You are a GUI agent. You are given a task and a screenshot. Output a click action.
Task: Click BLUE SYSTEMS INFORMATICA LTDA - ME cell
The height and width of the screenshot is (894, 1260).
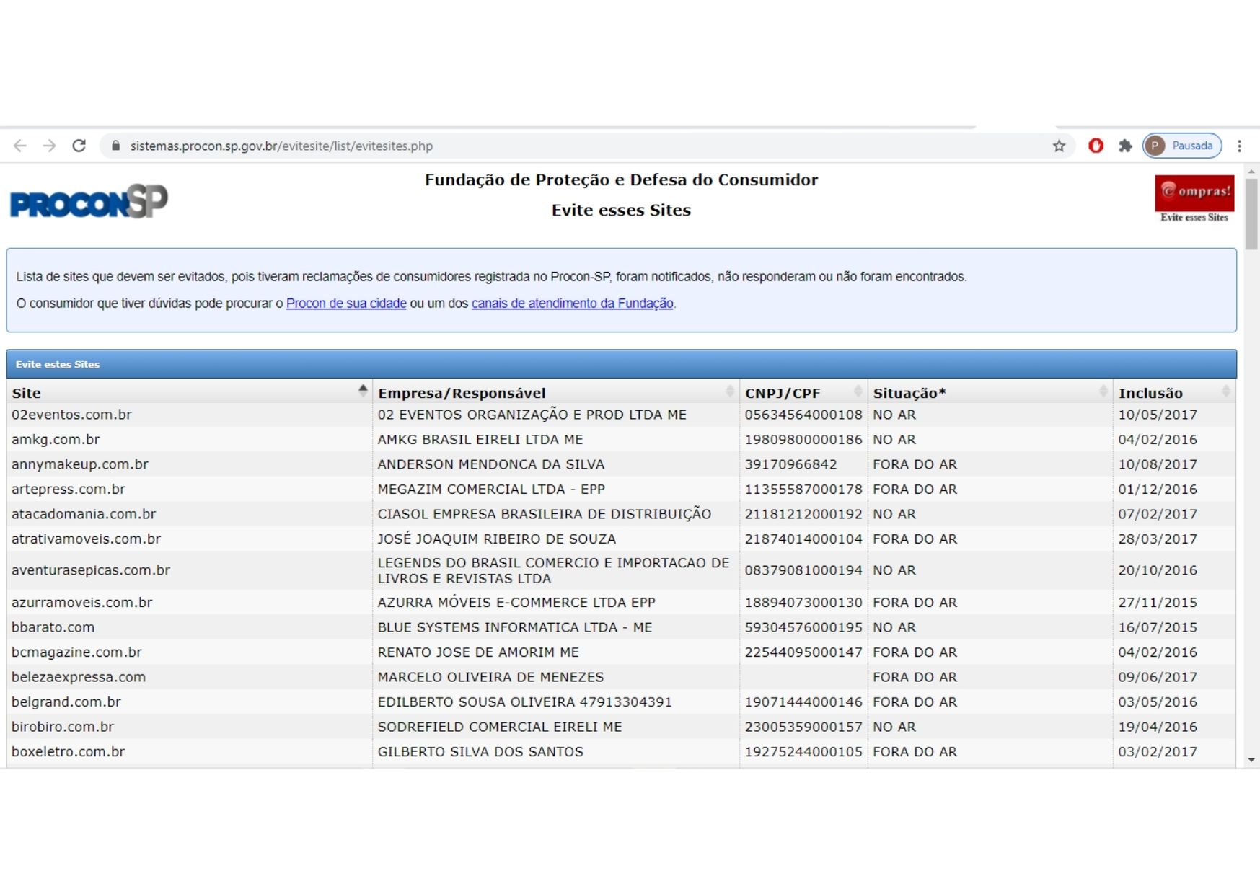point(555,627)
